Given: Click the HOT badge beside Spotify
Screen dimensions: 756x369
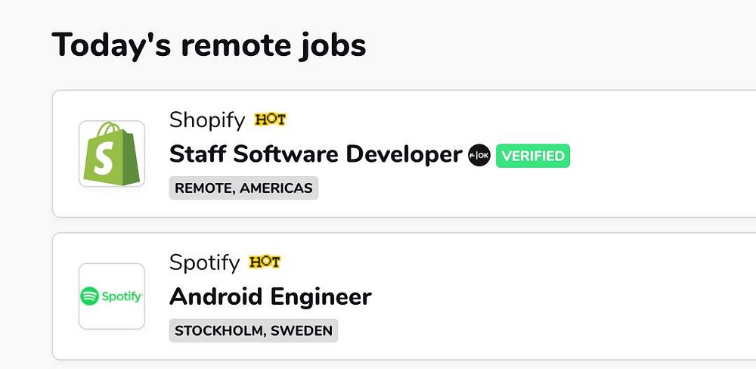Looking at the screenshot, I should point(265,262).
